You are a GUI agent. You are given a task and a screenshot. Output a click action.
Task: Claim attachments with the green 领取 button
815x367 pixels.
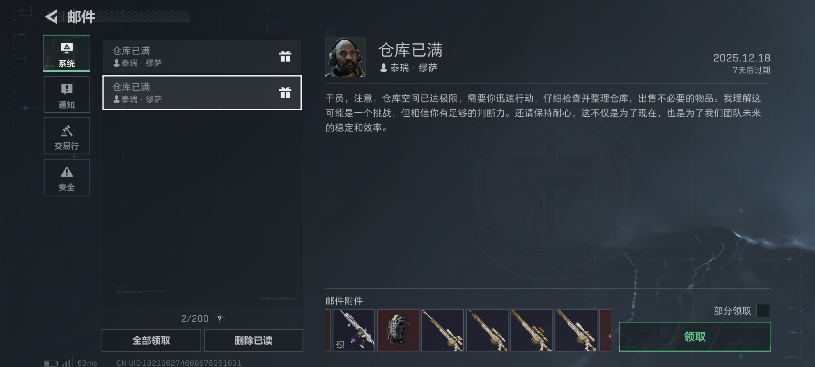tap(695, 337)
